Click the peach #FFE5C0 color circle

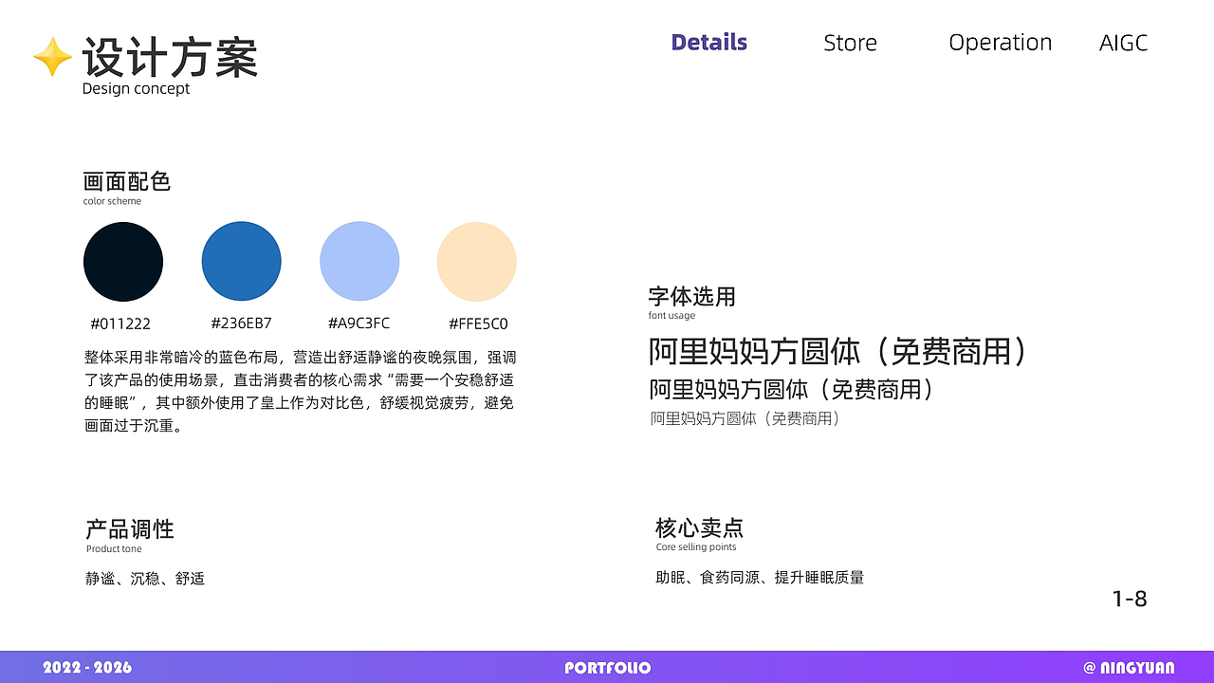click(x=477, y=262)
